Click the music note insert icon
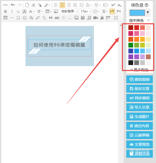 89,18
